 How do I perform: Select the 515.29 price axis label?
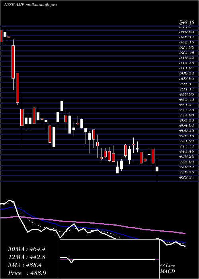pyautogui.click(x=186, y=63)
